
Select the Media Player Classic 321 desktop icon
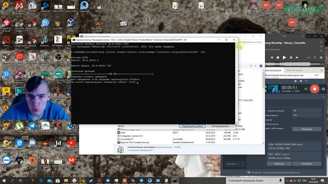point(124,24)
